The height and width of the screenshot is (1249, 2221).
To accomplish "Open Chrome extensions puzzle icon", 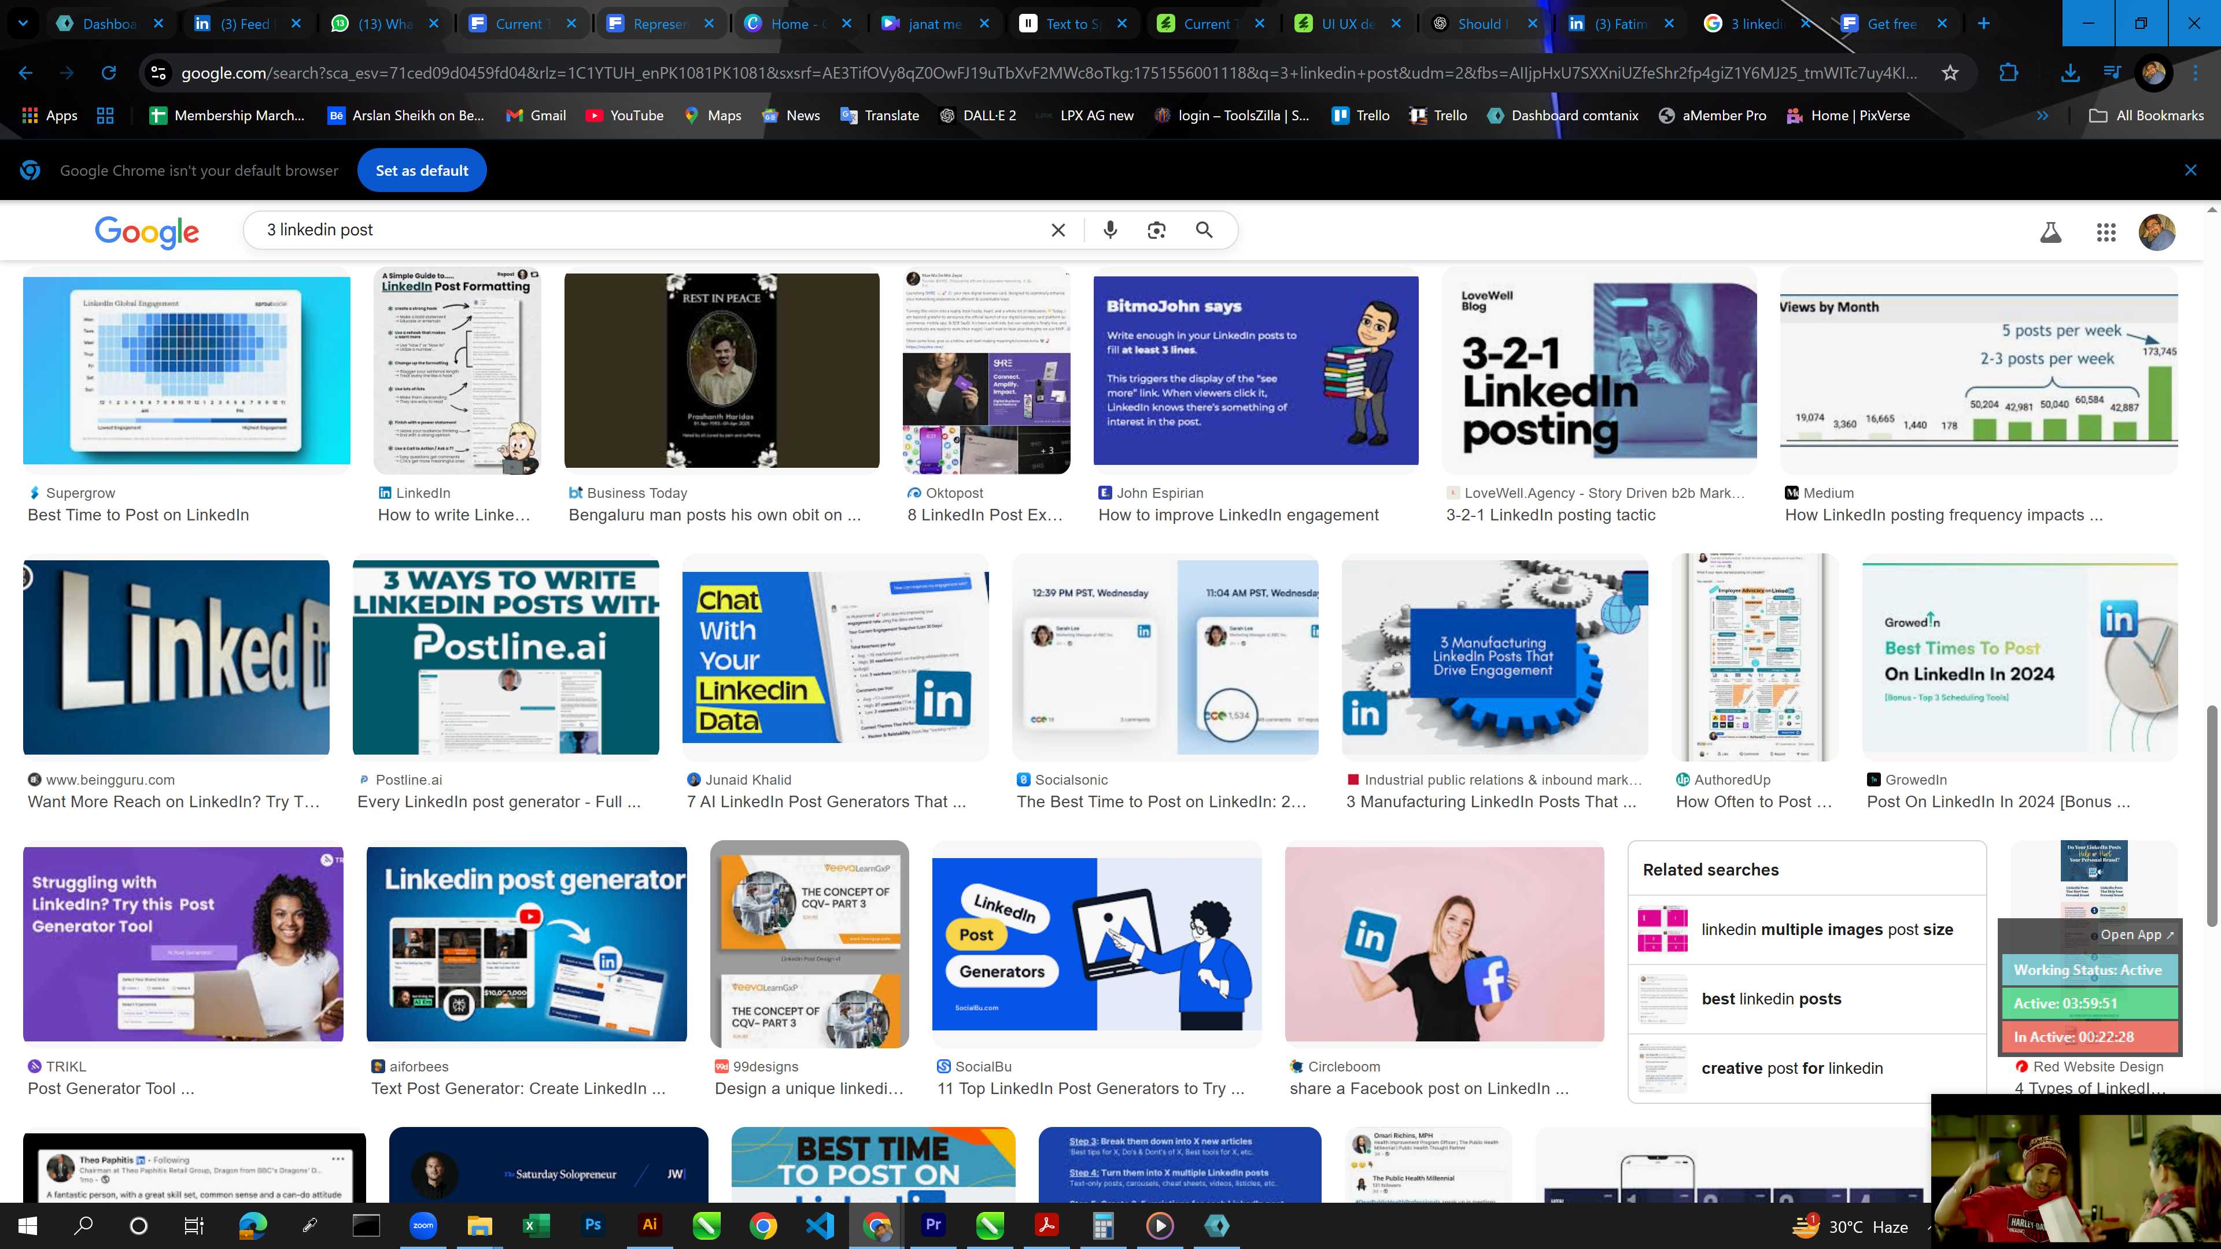I will click(2008, 73).
